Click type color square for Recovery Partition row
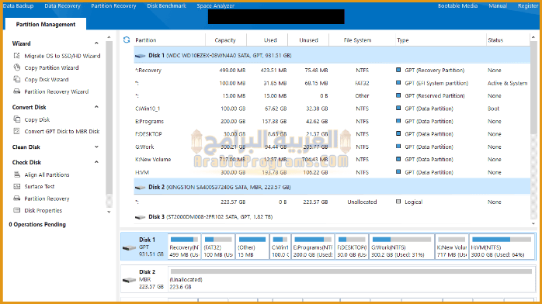 pyautogui.click(x=398, y=70)
